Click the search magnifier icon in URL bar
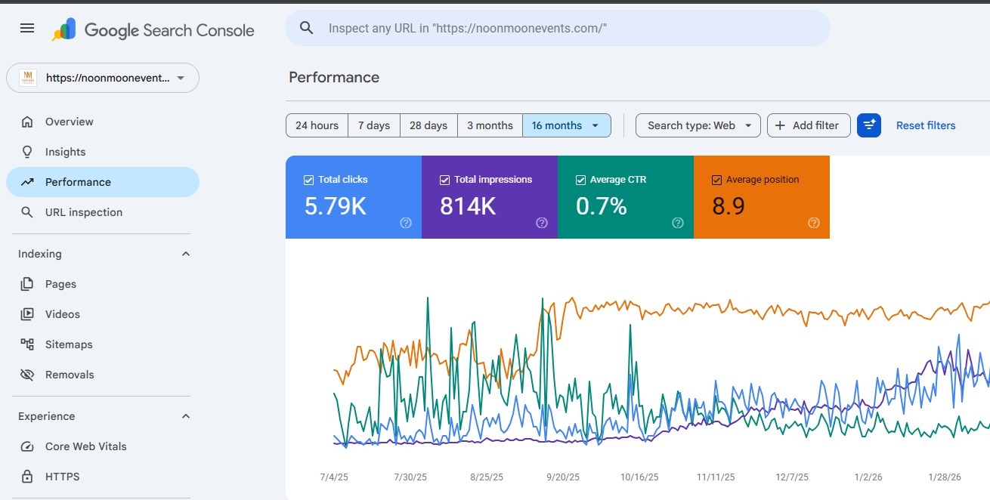Image resolution: width=990 pixels, height=500 pixels. [x=306, y=28]
